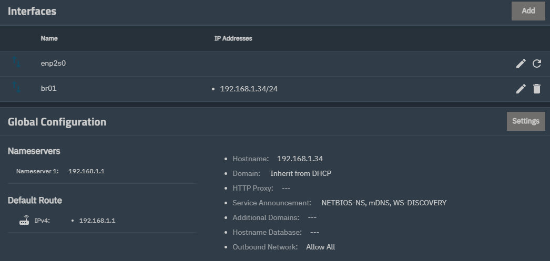Screen dimensions: 550x261
Task: Delete the br01 interface with trash icon
Action: (x=537, y=89)
